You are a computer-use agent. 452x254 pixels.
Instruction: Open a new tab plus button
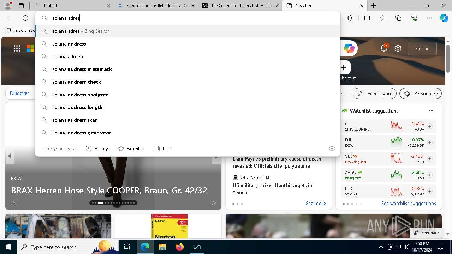pyautogui.click(x=373, y=6)
